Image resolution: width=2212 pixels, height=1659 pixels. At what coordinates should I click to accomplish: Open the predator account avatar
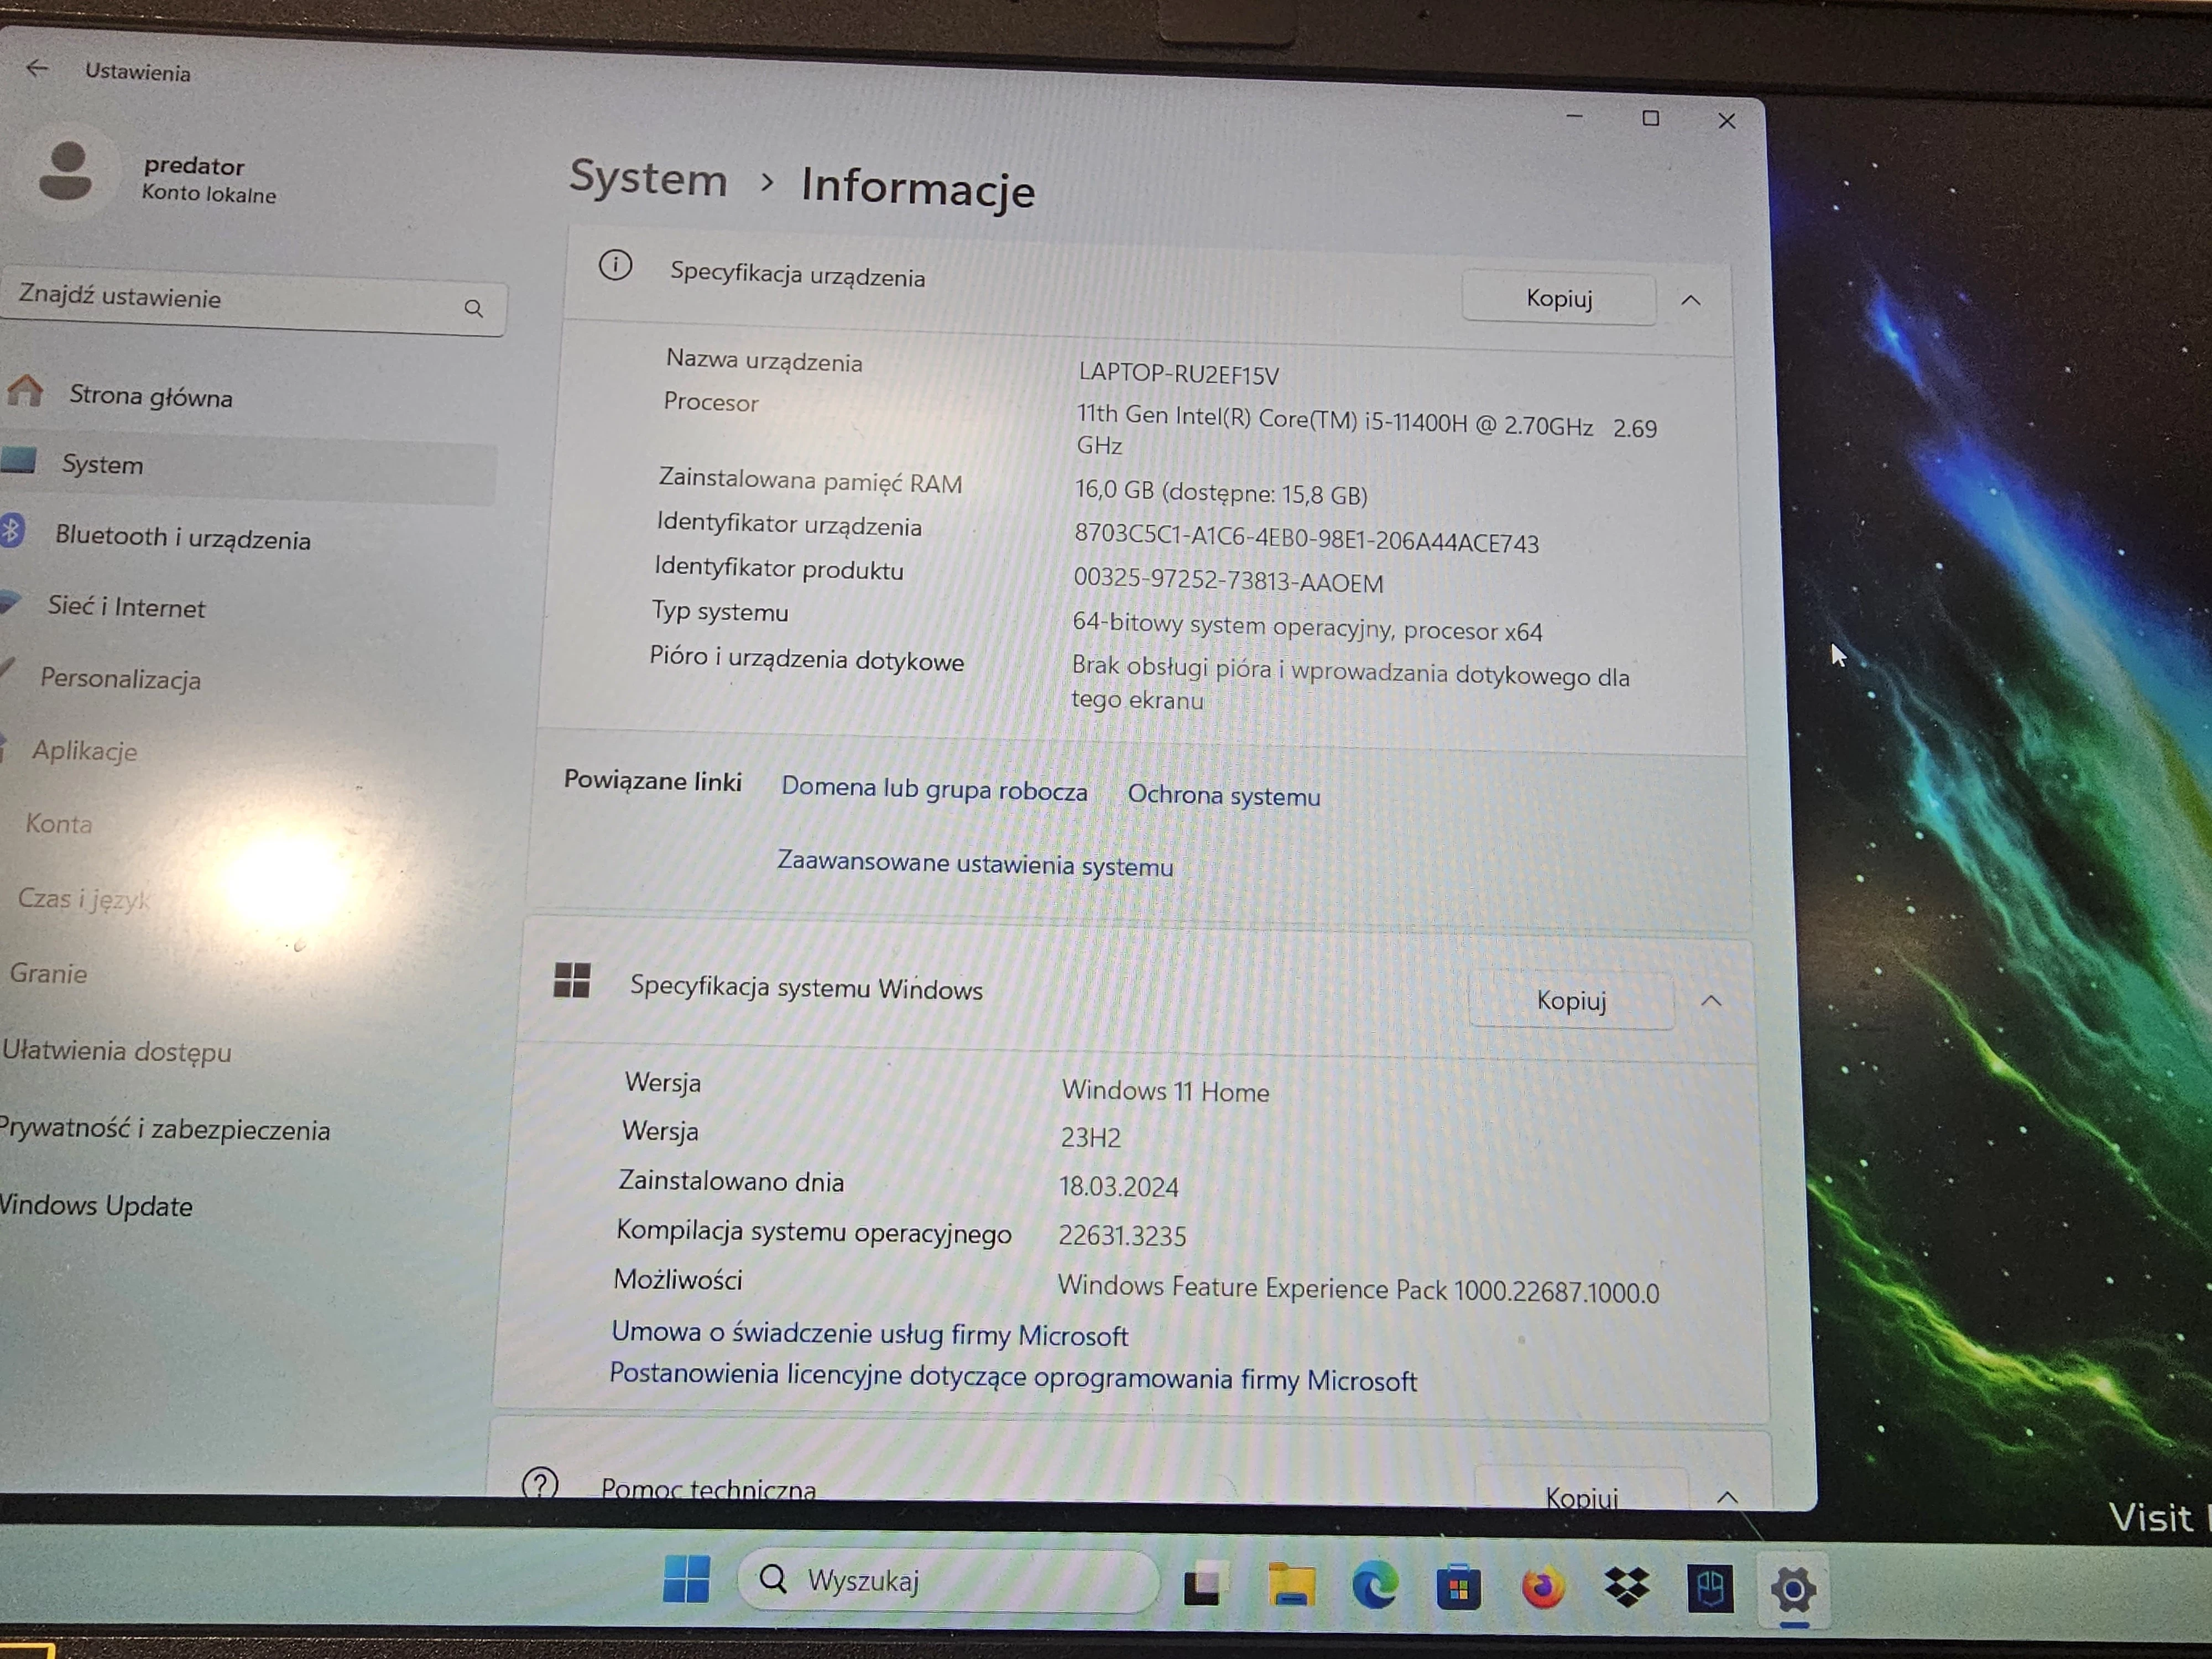coord(66,171)
